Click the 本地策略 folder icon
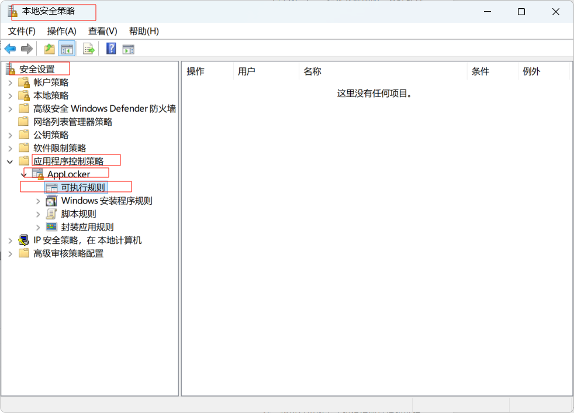 pyautogui.click(x=24, y=95)
